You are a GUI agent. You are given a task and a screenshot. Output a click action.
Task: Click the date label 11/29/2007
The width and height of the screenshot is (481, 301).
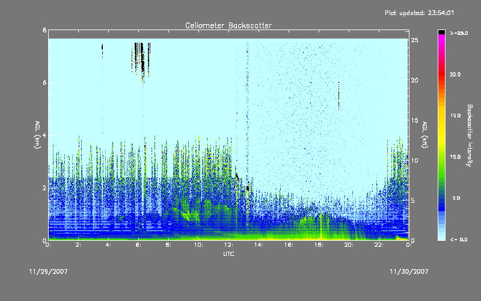(x=49, y=272)
